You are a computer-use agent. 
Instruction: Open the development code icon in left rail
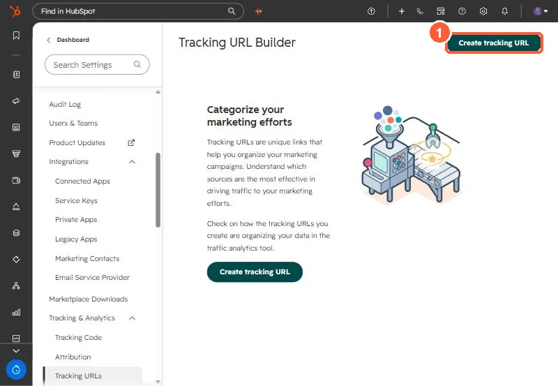pos(16,339)
